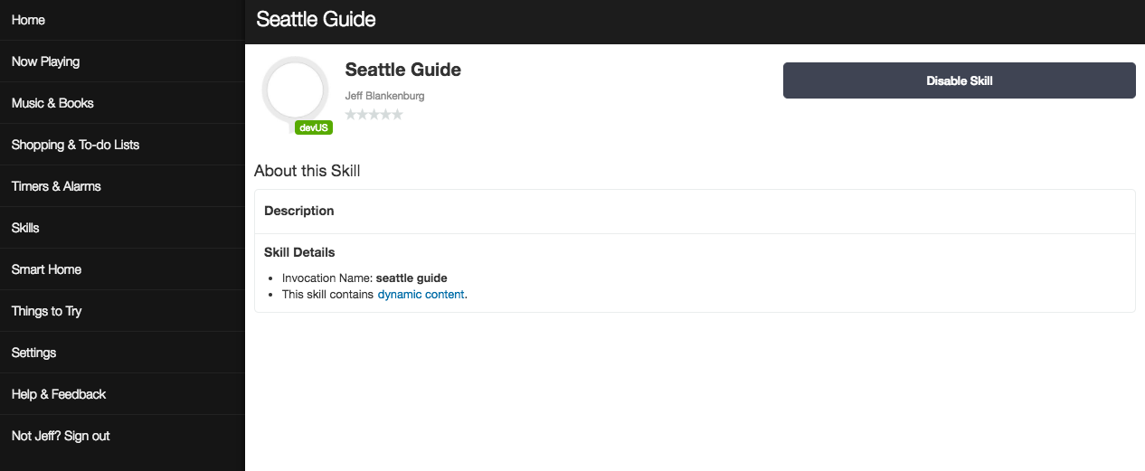Open the Now Playing page
This screenshot has height=471, width=1145.
pyautogui.click(x=45, y=61)
